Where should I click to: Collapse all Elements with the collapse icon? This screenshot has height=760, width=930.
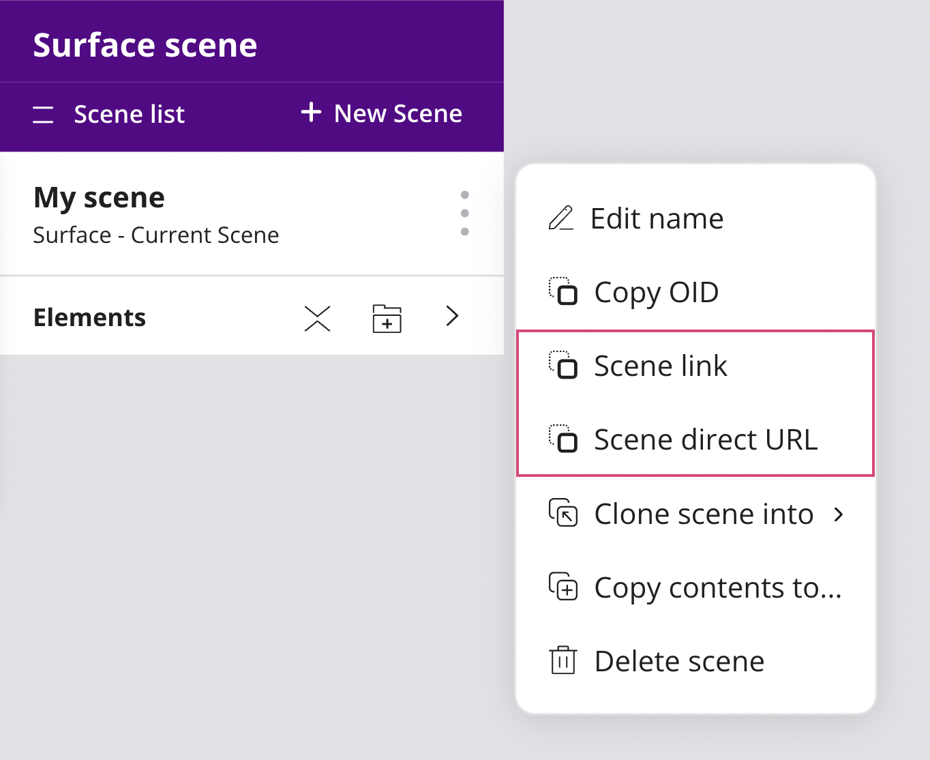point(317,318)
